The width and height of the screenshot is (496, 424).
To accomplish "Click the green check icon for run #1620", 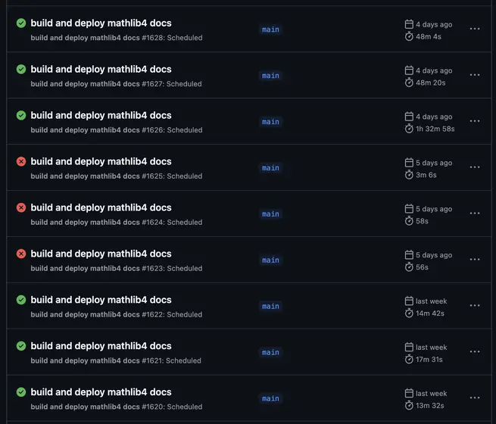I will (21, 392).
